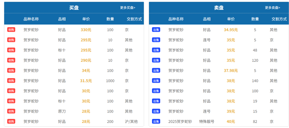Viewport: 289px width, 128px height.
Task: Click the 2025贺岁蛇钞 item name
Action: 180,121
